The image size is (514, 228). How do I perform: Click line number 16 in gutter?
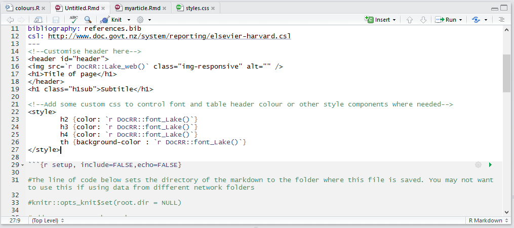coord(15,66)
